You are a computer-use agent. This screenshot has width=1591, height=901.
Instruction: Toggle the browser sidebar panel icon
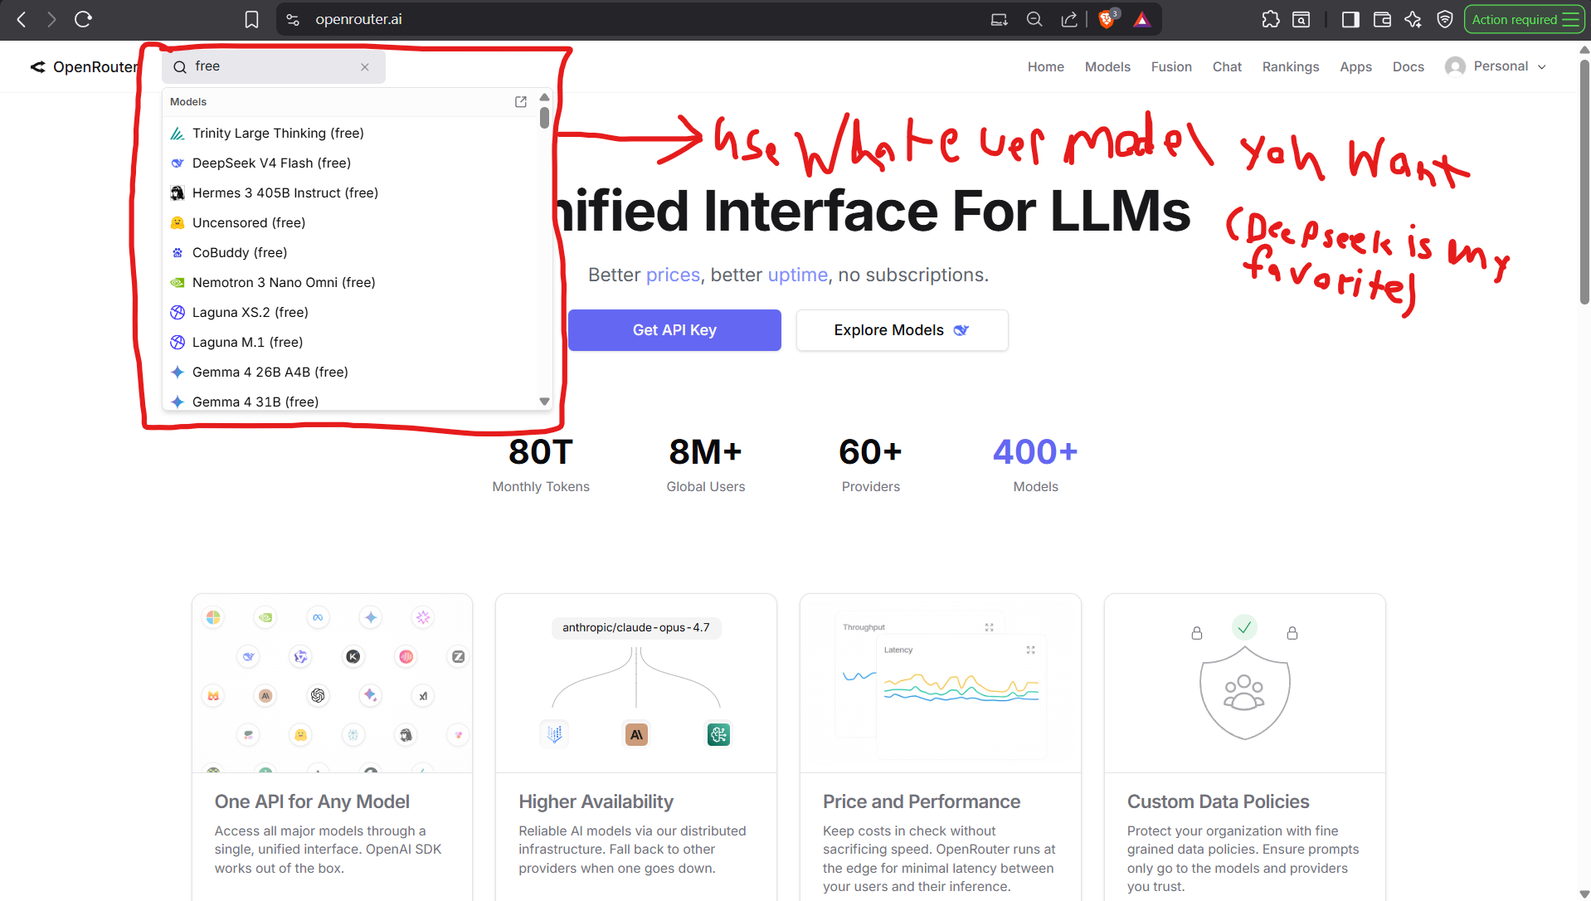[x=1350, y=19]
